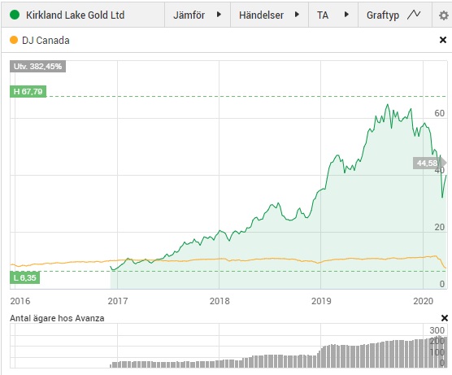The height and width of the screenshot is (375, 452).
Task: Click the 20 price axis value
Action: coord(439,227)
